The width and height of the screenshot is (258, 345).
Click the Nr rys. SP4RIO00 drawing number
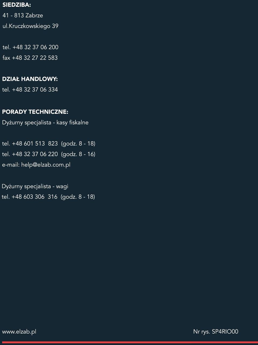point(216,332)
